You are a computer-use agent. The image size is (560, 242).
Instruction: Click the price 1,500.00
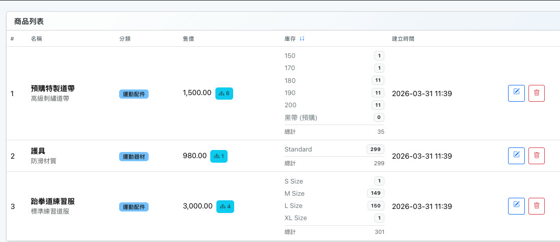pos(197,93)
